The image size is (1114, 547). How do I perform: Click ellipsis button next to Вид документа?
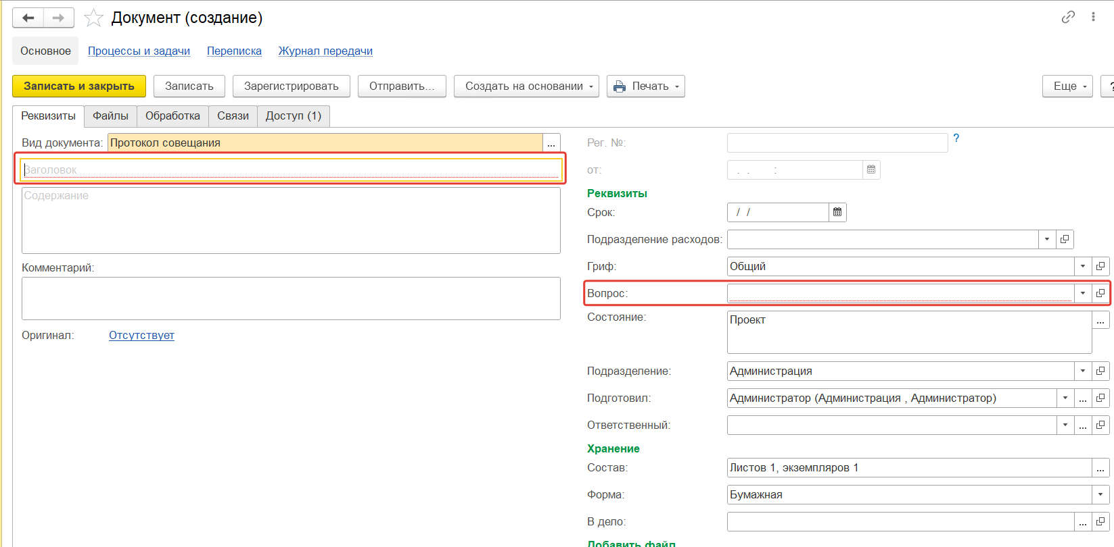coord(551,143)
